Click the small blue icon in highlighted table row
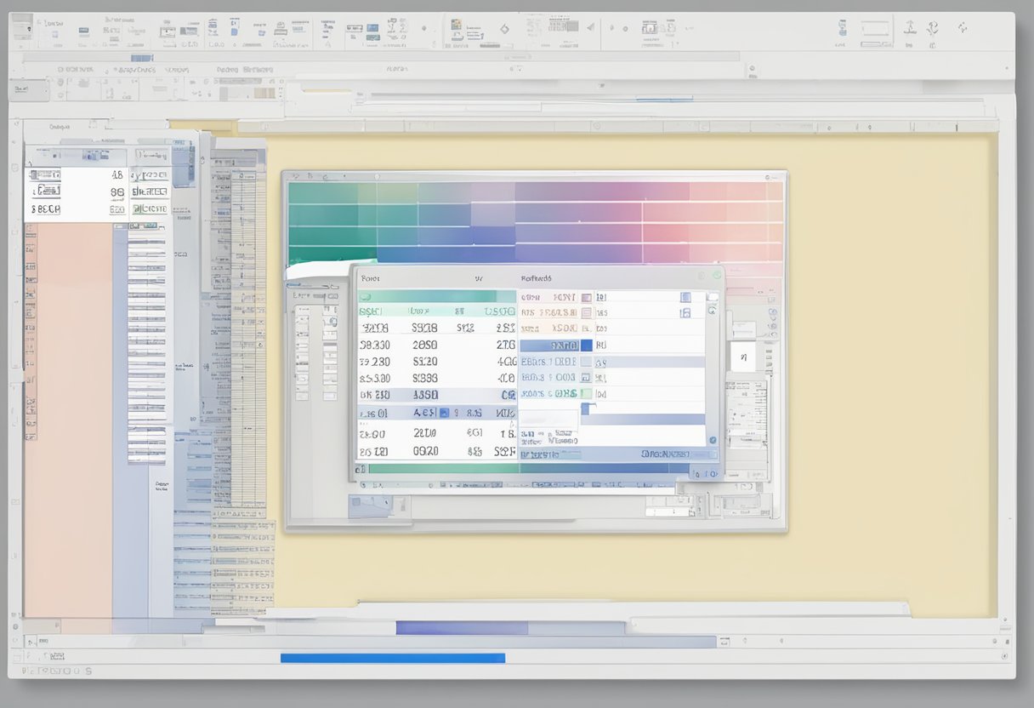 click(443, 413)
